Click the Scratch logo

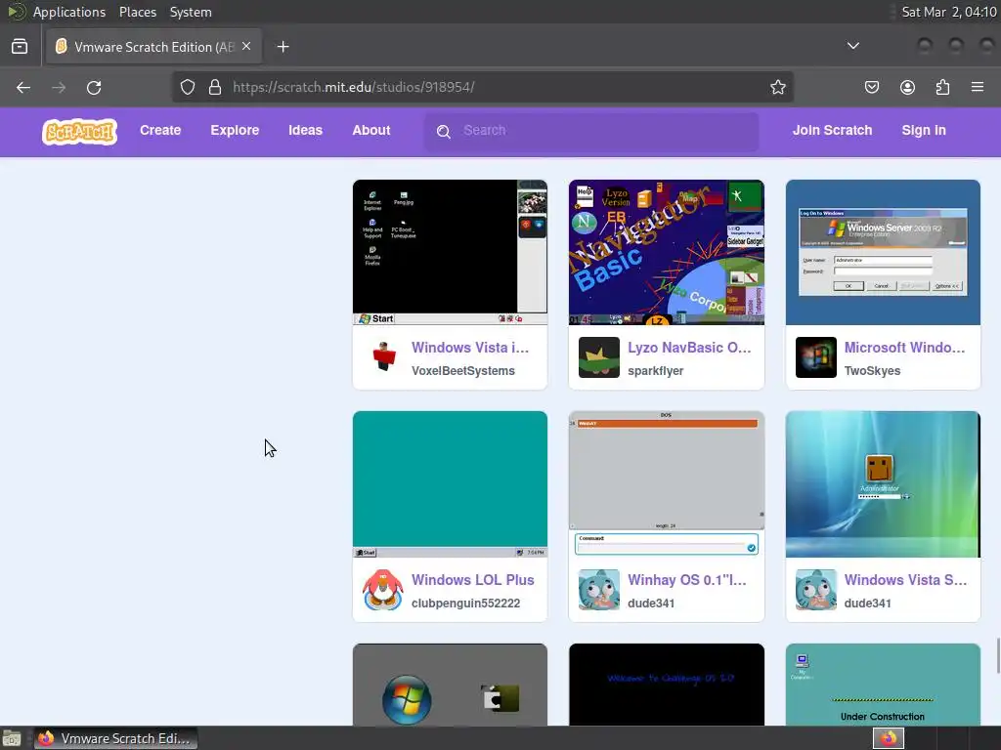pos(80,132)
